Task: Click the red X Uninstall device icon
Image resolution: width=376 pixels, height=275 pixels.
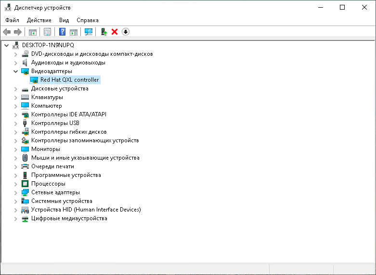Action: pyautogui.click(x=115, y=32)
